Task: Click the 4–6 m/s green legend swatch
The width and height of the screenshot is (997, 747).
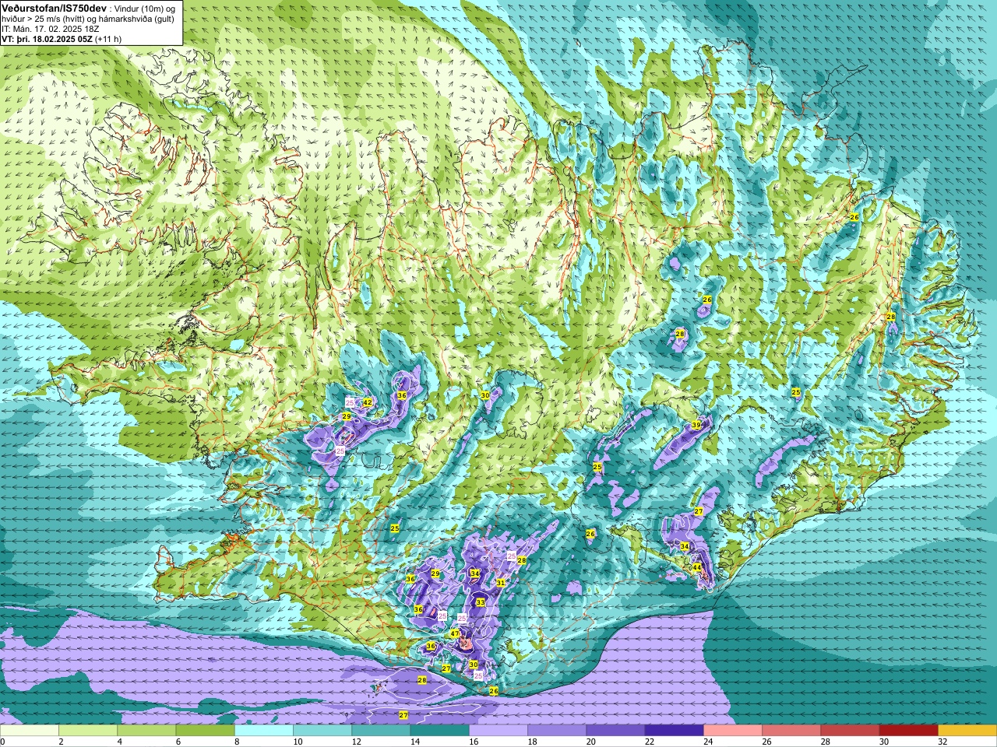Action: tap(146, 731)
